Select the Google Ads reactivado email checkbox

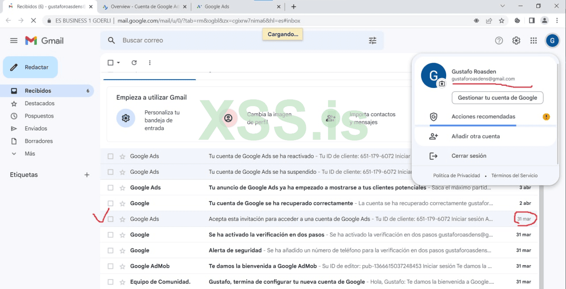pos(111,156)
